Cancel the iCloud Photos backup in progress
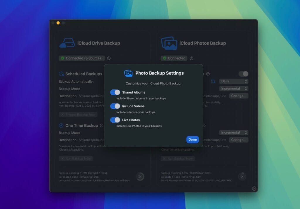 (242, 177)
